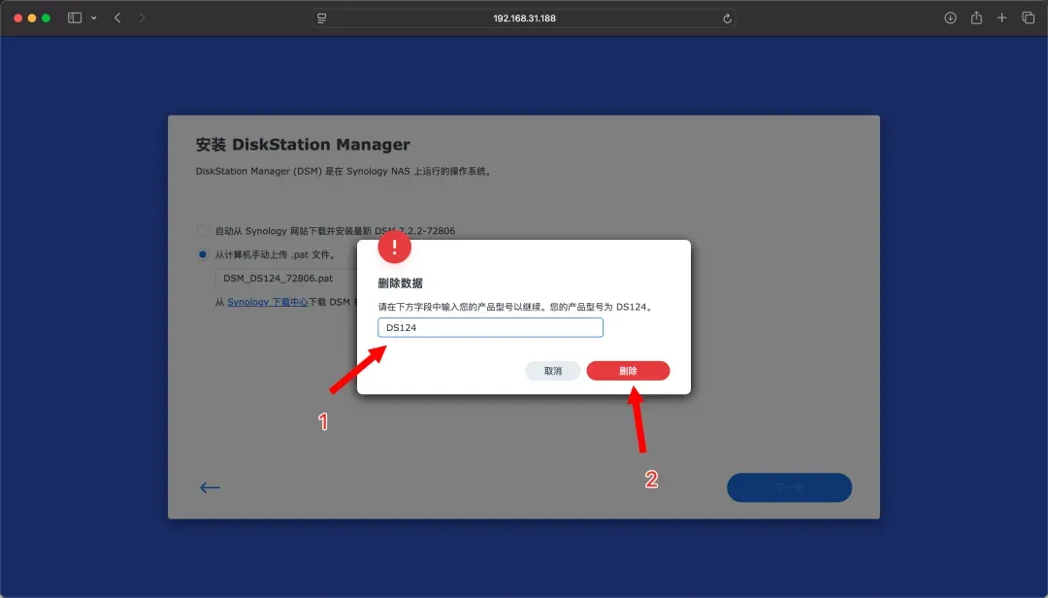
Task: Focus the product model field containing DS124
Action: click(490, 327)
